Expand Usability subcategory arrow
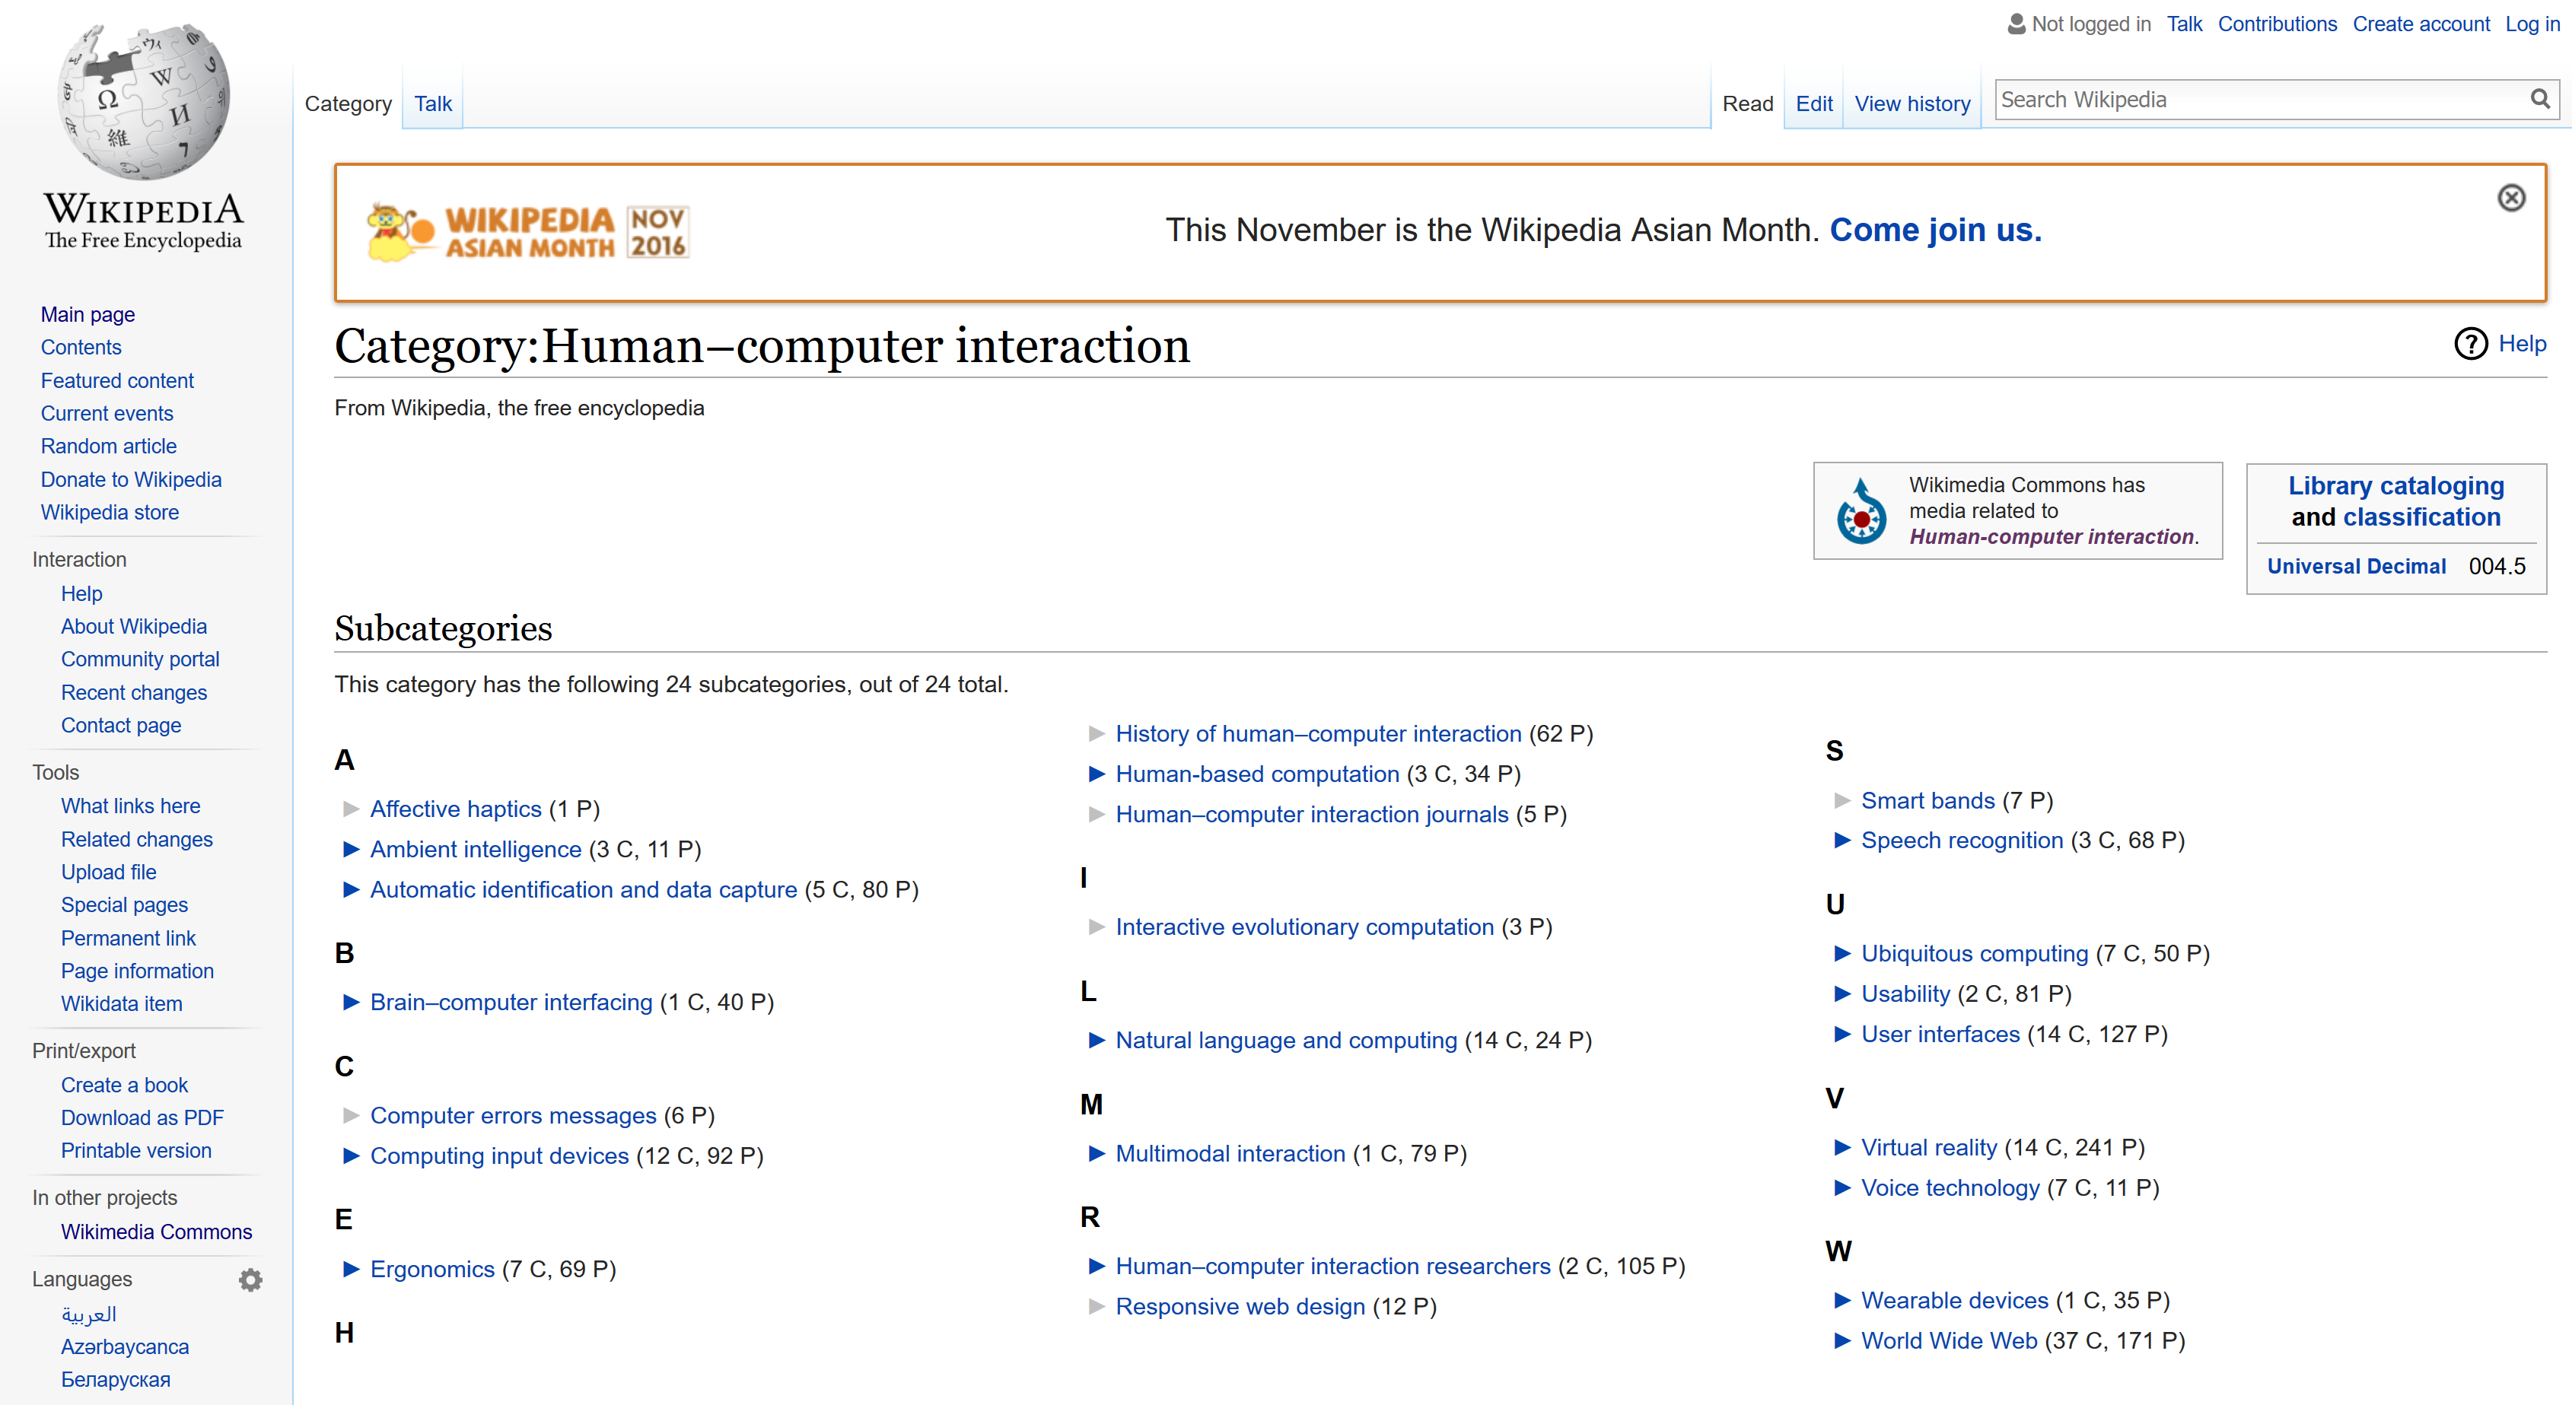 click(1843, 994)
